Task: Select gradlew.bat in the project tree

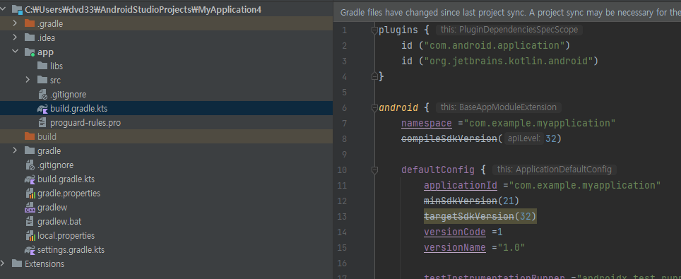Action: click(x=59, y=222)
